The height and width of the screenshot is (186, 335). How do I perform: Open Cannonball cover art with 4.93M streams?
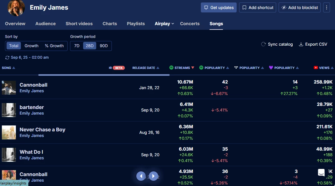click(9, 175)
